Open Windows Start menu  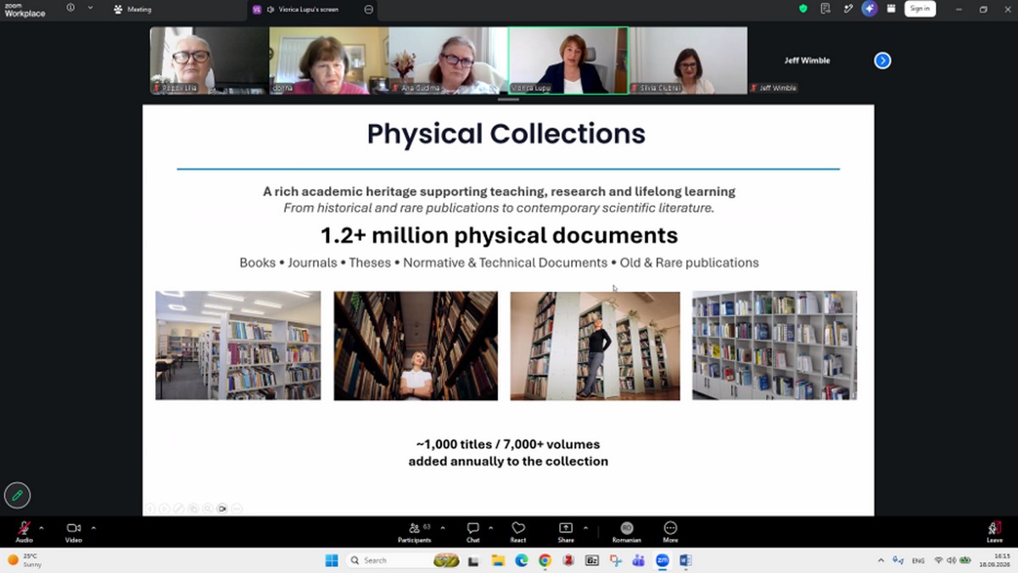(332, 560)
